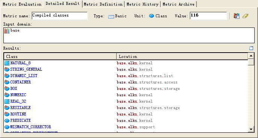Image resolution: width=258 pixels, height=138 pixels.
Task: Click the eraser icon to clear result
Action: (x=245, y=16)
